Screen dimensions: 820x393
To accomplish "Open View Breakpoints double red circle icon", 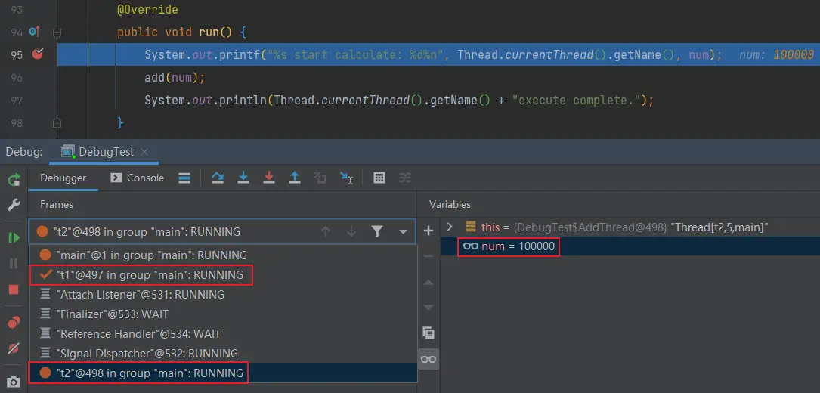I will 14,323.
